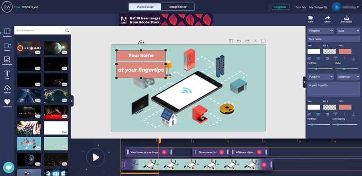Open the Favourites heart panel

tap(7, 103)
